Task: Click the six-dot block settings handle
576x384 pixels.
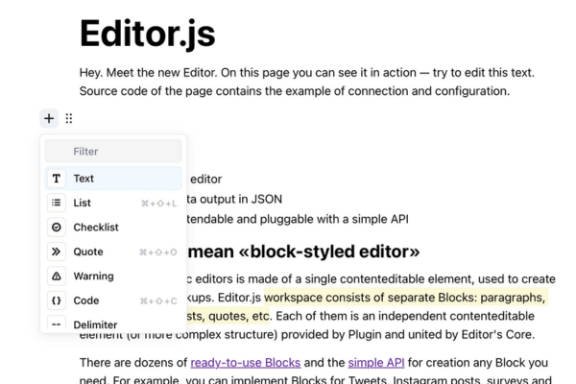Action: (69, 118)
